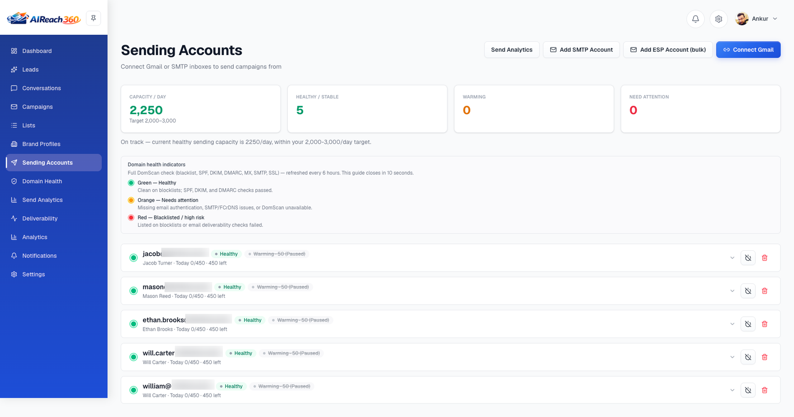794x417 pixels.
Task: Click 'Domain health indicators' heading
Action: pos(156,164)
